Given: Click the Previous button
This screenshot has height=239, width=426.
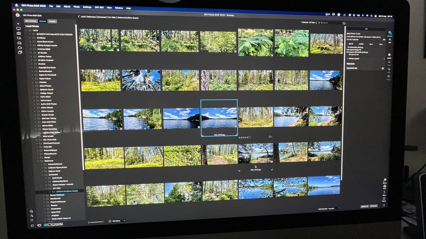Looking at the screenshot, I should coord(374,206).
